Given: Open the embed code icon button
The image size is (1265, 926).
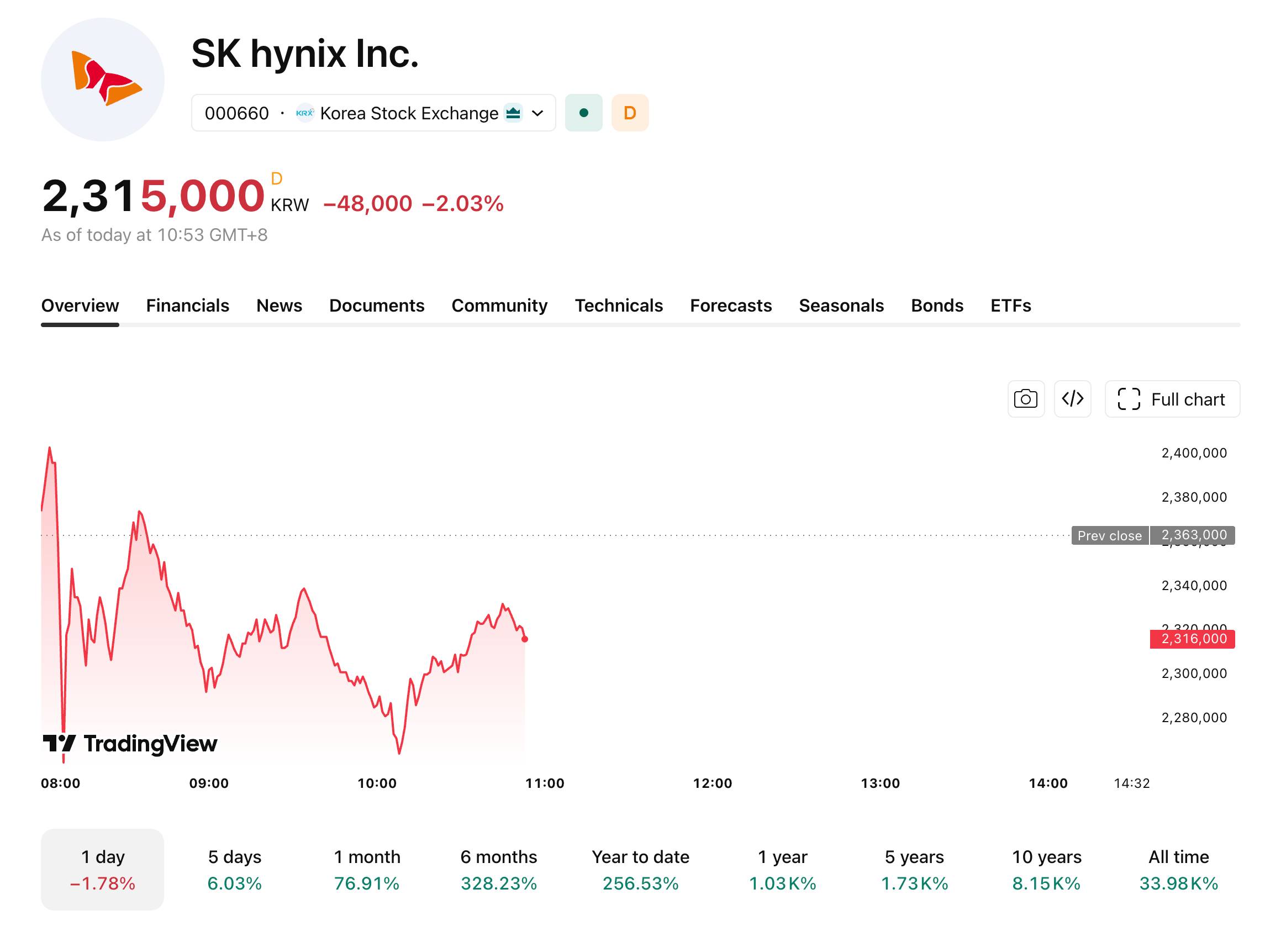Looking at the screenshot, I should pos(1072,399).
